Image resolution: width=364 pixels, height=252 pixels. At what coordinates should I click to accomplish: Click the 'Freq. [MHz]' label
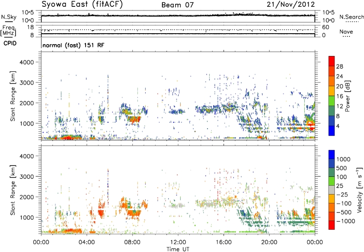[8, 30]
